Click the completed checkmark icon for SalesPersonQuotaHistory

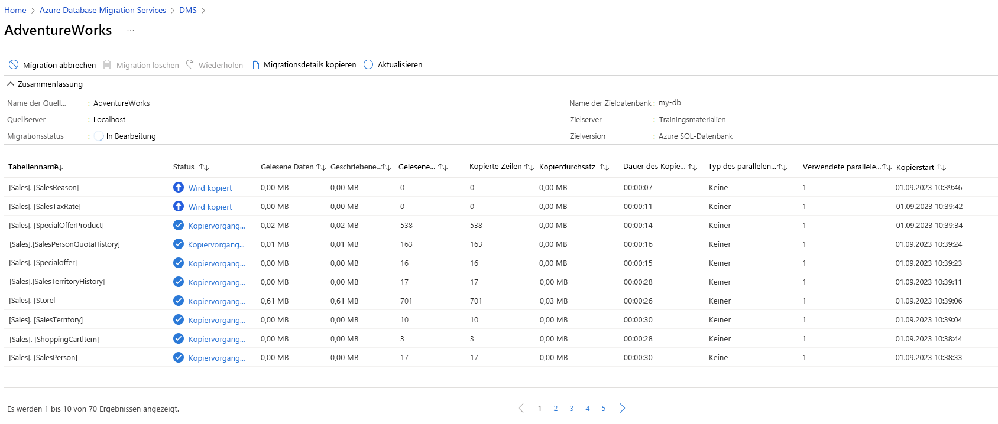tap(179, 244)
